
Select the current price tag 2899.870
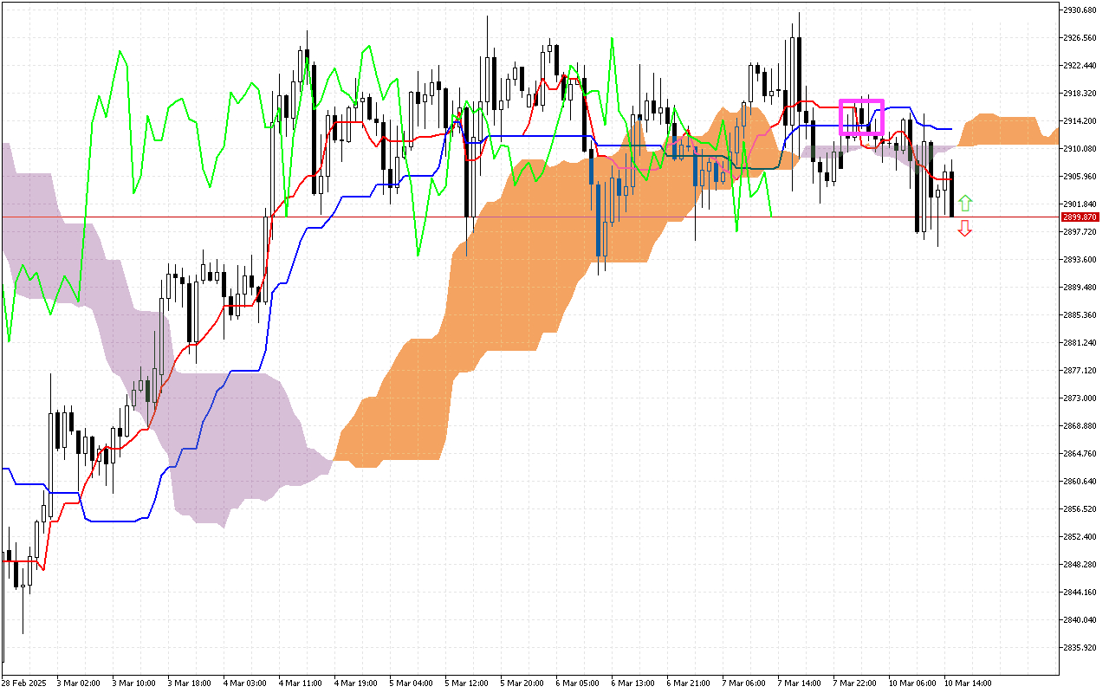click(1080, 217)
